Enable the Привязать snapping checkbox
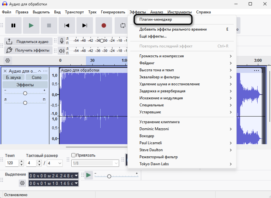 click(73, 155)
